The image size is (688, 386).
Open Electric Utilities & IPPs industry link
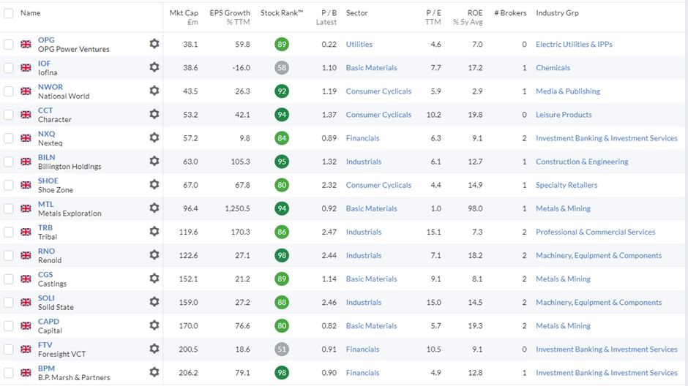[574, 45]
